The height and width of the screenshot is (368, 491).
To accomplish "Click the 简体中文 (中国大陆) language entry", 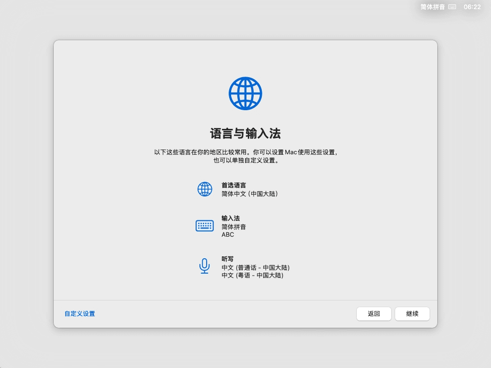I will pyautogui.click(x=249, y=194).
